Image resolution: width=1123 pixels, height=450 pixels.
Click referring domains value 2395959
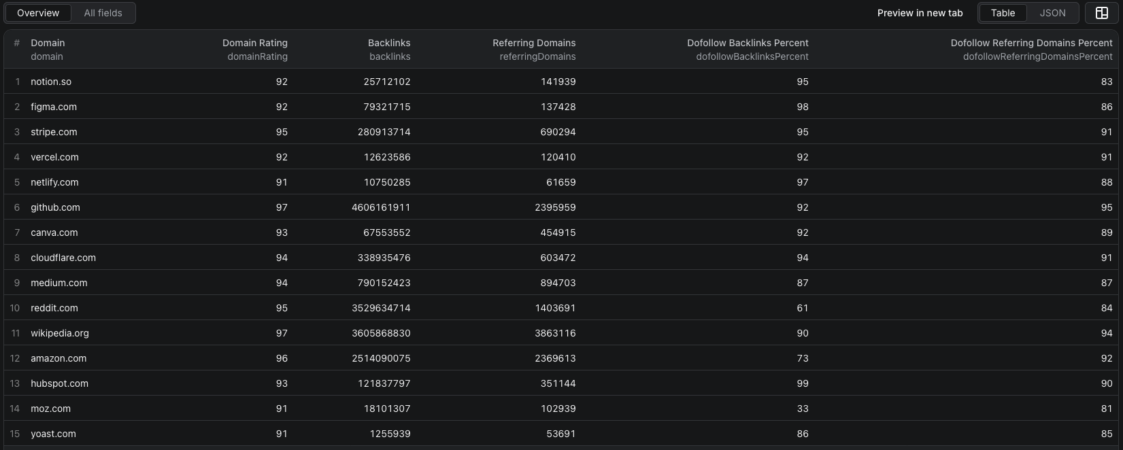click(x=556, y=207)
